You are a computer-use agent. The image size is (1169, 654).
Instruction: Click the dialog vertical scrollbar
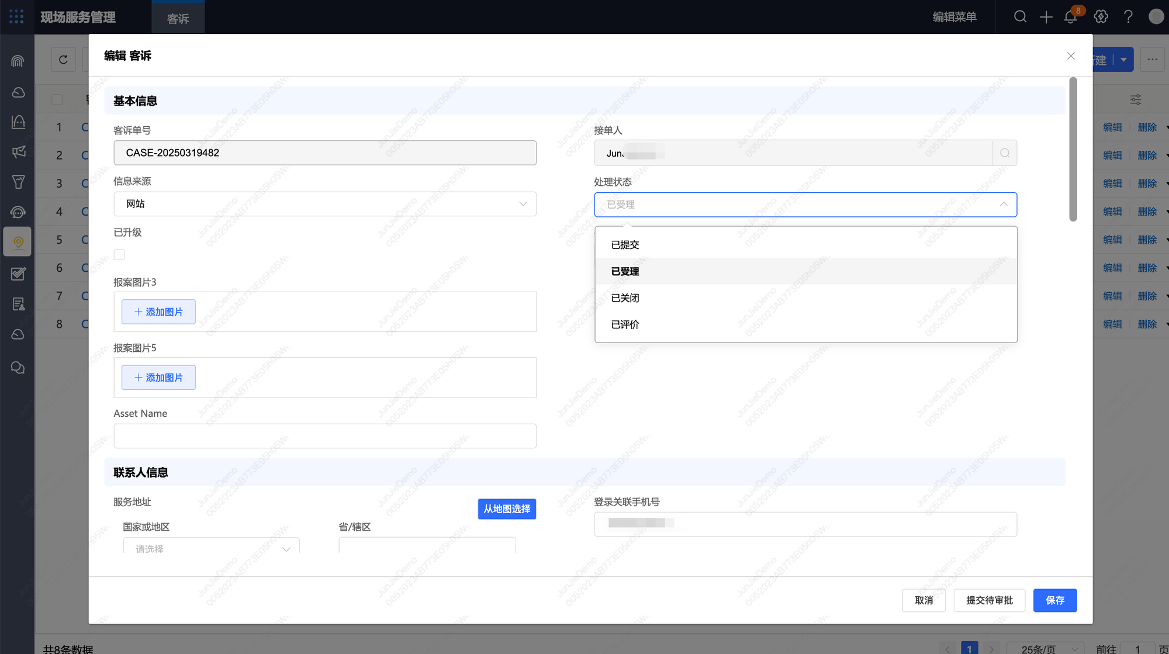(1073, 150)
